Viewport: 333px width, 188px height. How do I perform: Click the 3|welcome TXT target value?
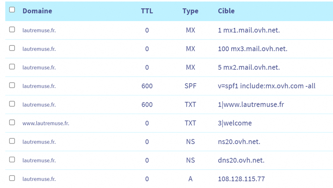click(235, 123)
